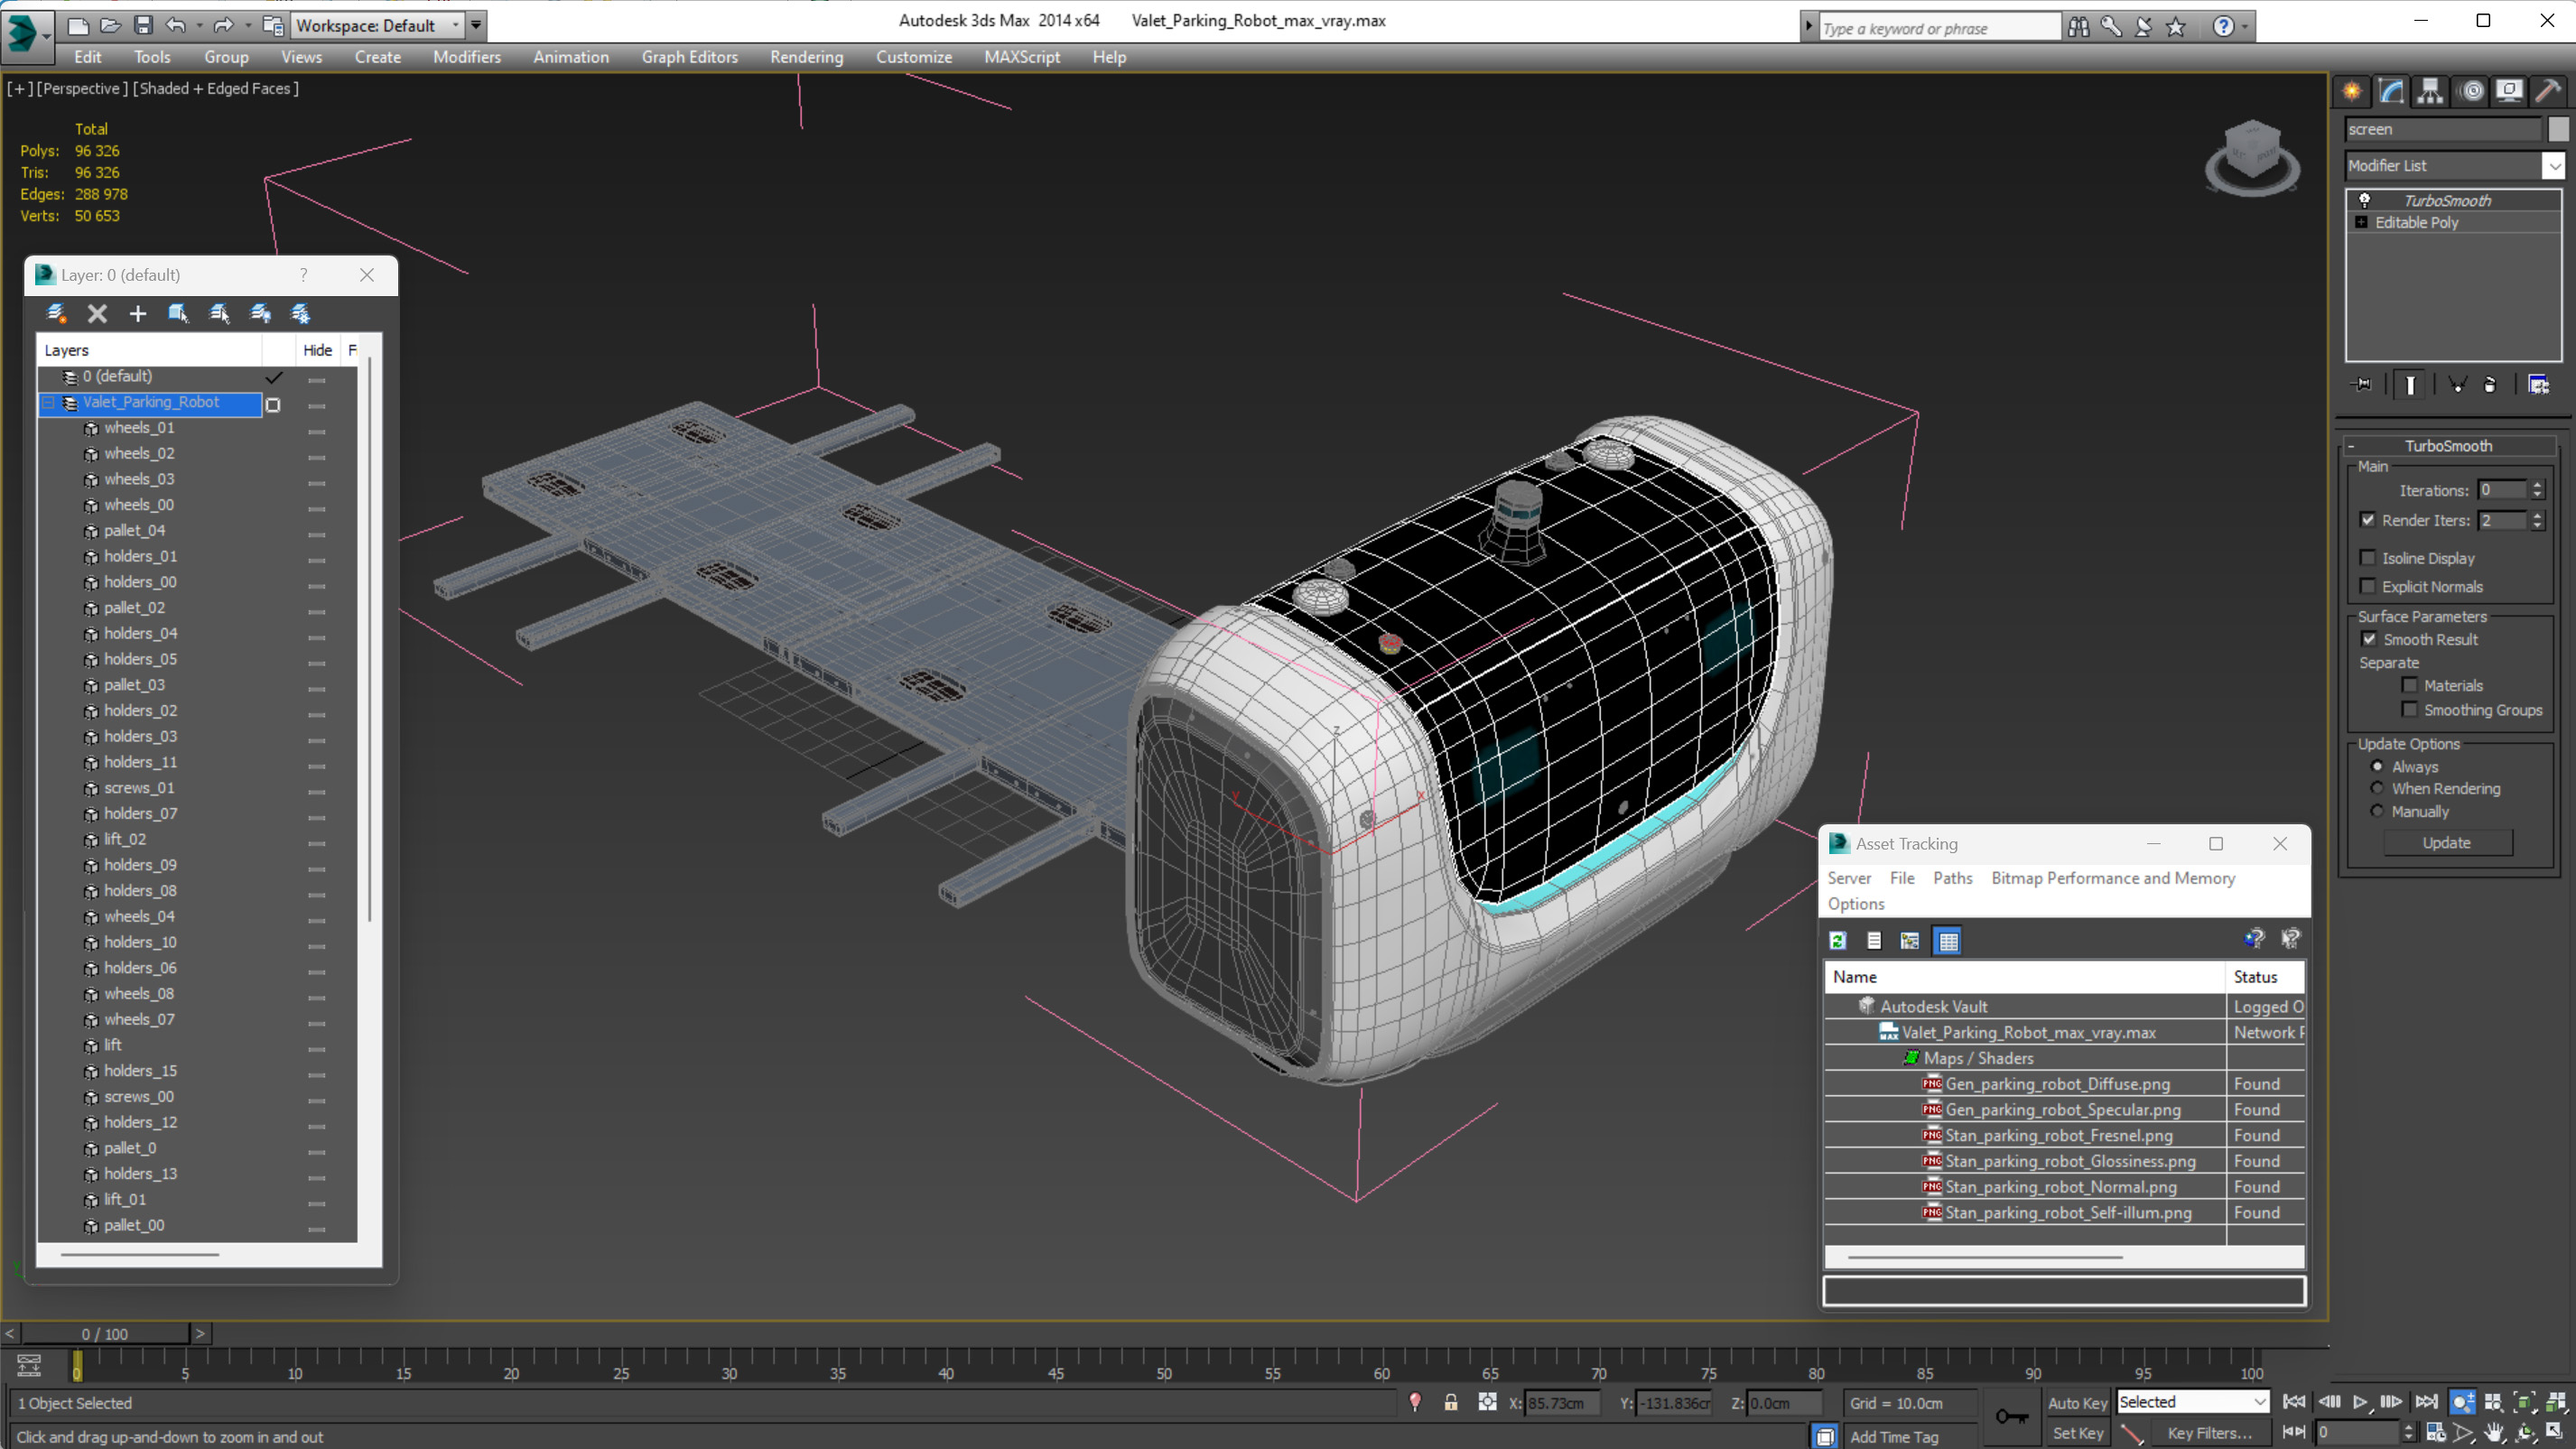Image resolution: width=2576 pixels, height=1449 pixels.
Task: Collapse the TurboSmooth rollout header
Action: pos(2448,445)
